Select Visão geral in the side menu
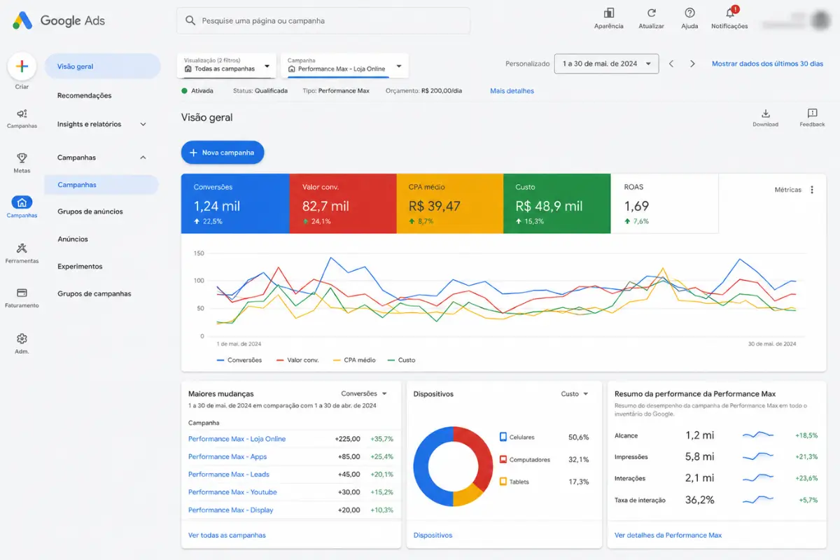 101,66
